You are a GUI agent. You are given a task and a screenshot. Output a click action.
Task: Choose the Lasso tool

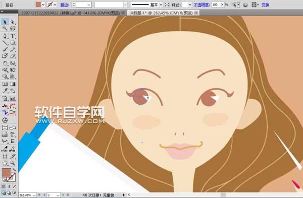pyautogui.click(x=13, y=29)
